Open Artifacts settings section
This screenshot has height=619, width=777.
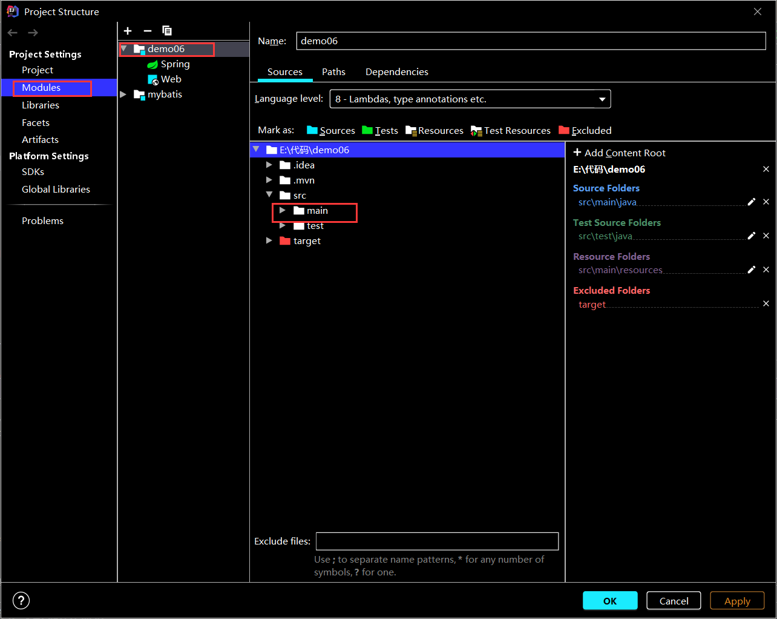(40, 140)
